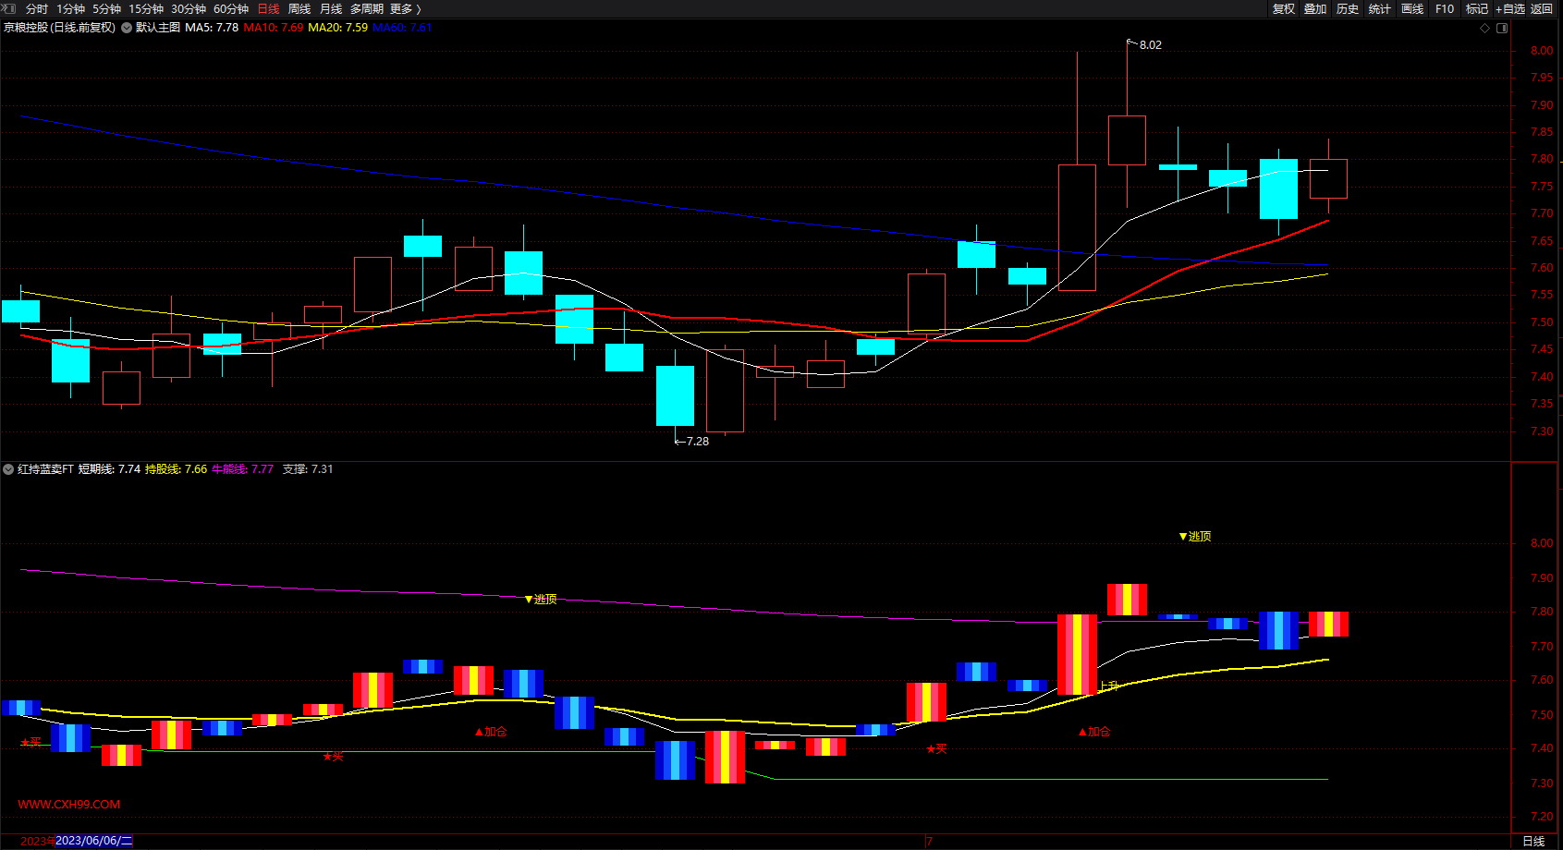The image size is (1563, 850).
Task: Expand the 默认主图 indicator dropdown arrow
Action: pyautogui.click(x=127, y=28)
